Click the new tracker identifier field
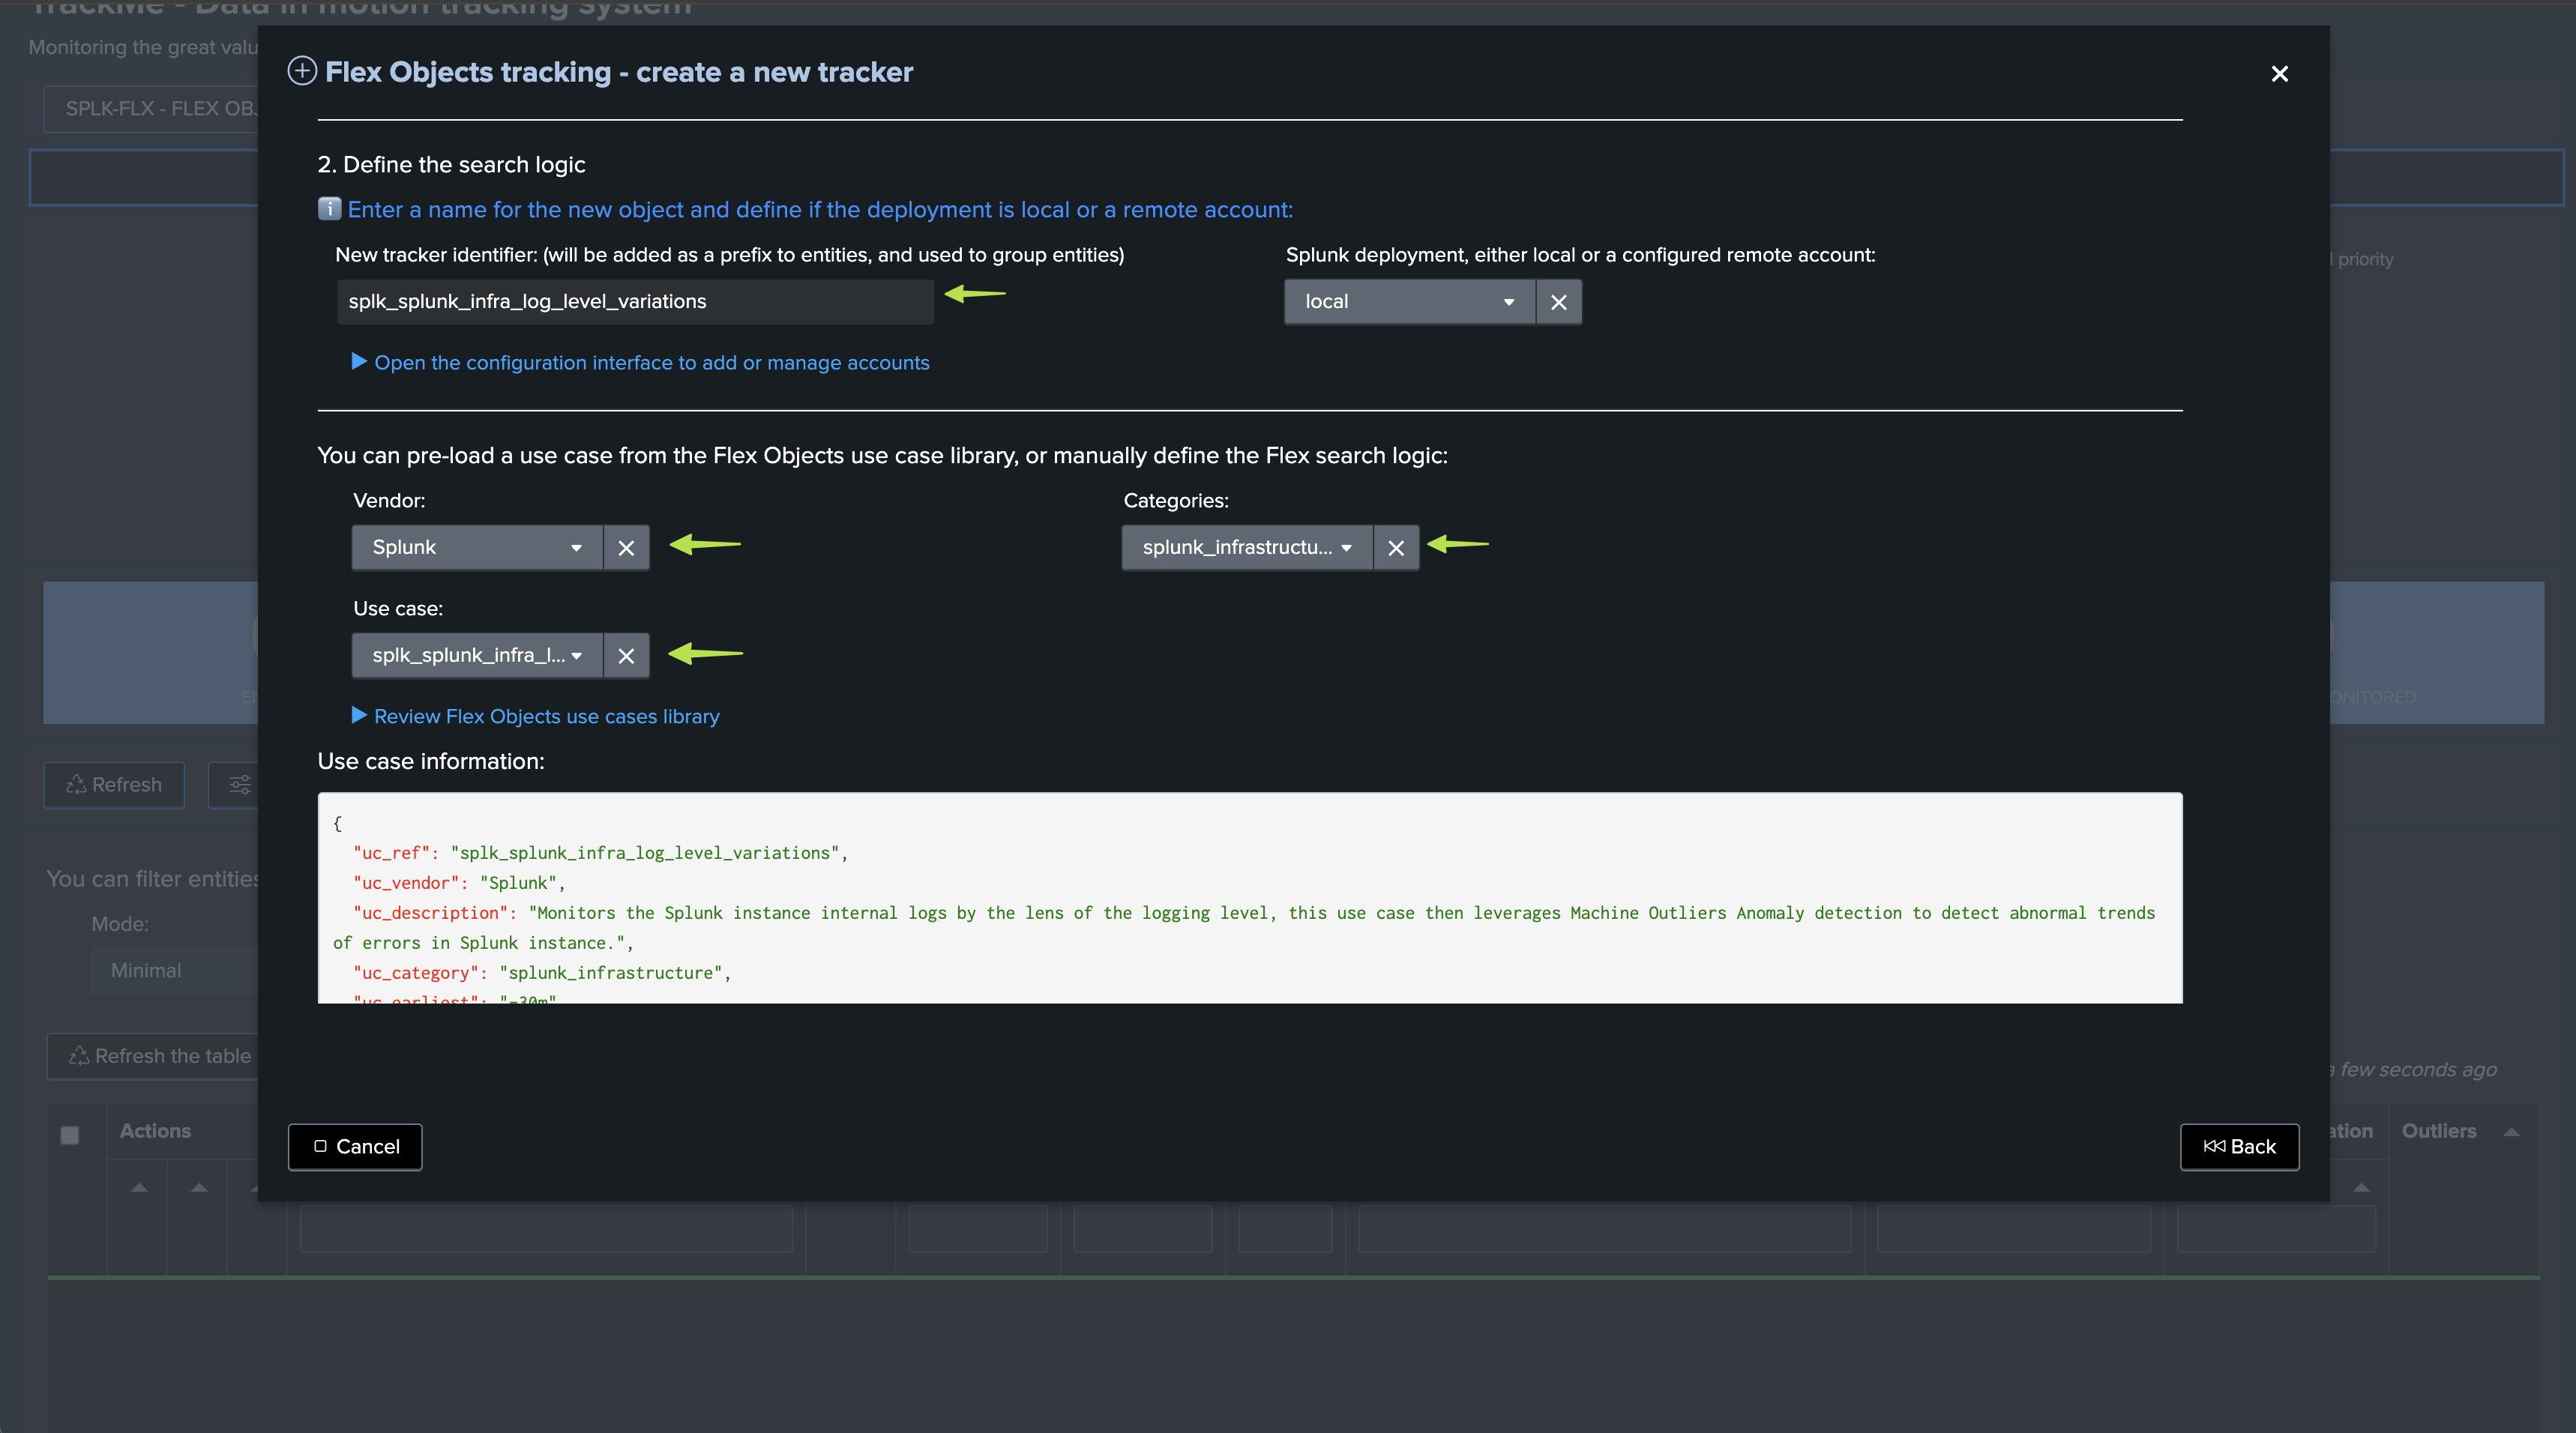Image resolution: width=2576 pixels, height=1433 pixels. point(634,302)
